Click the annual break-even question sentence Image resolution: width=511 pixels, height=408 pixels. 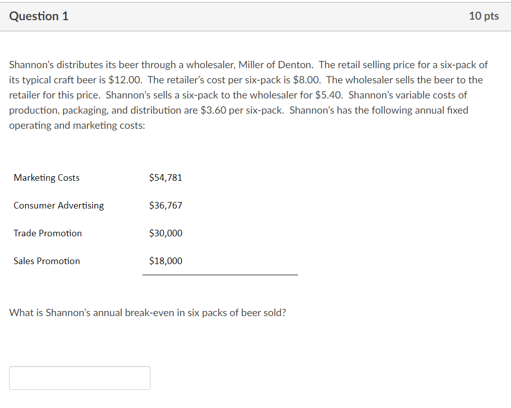pyautogui.click(x=148, y=313)
